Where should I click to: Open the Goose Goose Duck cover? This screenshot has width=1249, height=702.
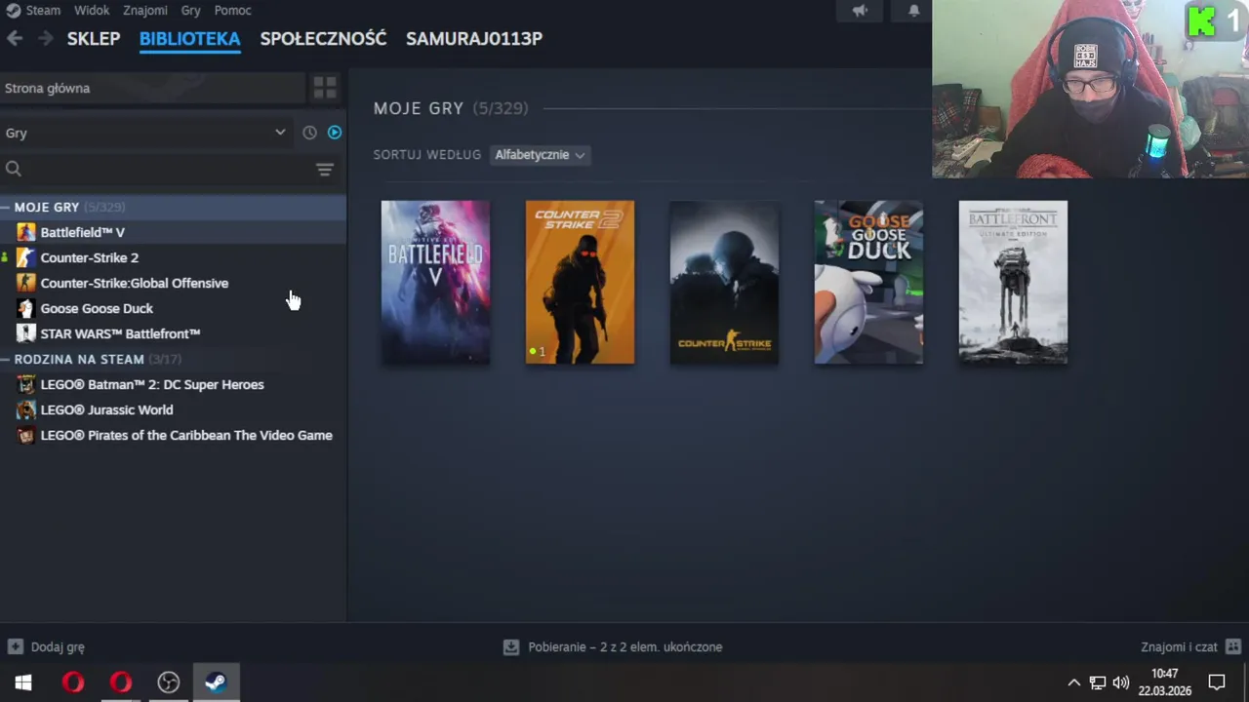point(868,282)
